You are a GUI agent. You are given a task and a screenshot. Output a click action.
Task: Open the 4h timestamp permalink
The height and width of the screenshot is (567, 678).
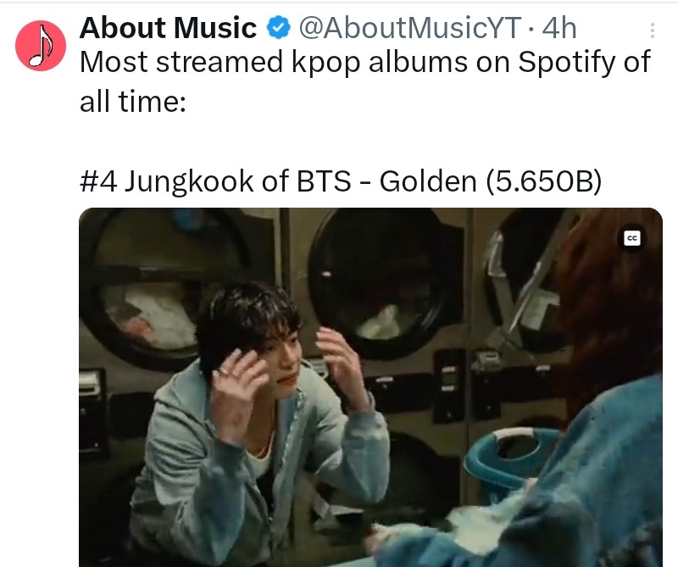(x=559, y=28)
